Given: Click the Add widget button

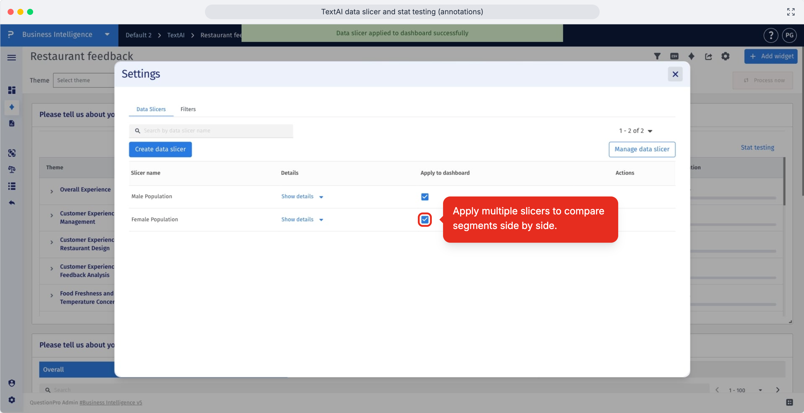Looking at the screenshot, I should pos(771,56).
